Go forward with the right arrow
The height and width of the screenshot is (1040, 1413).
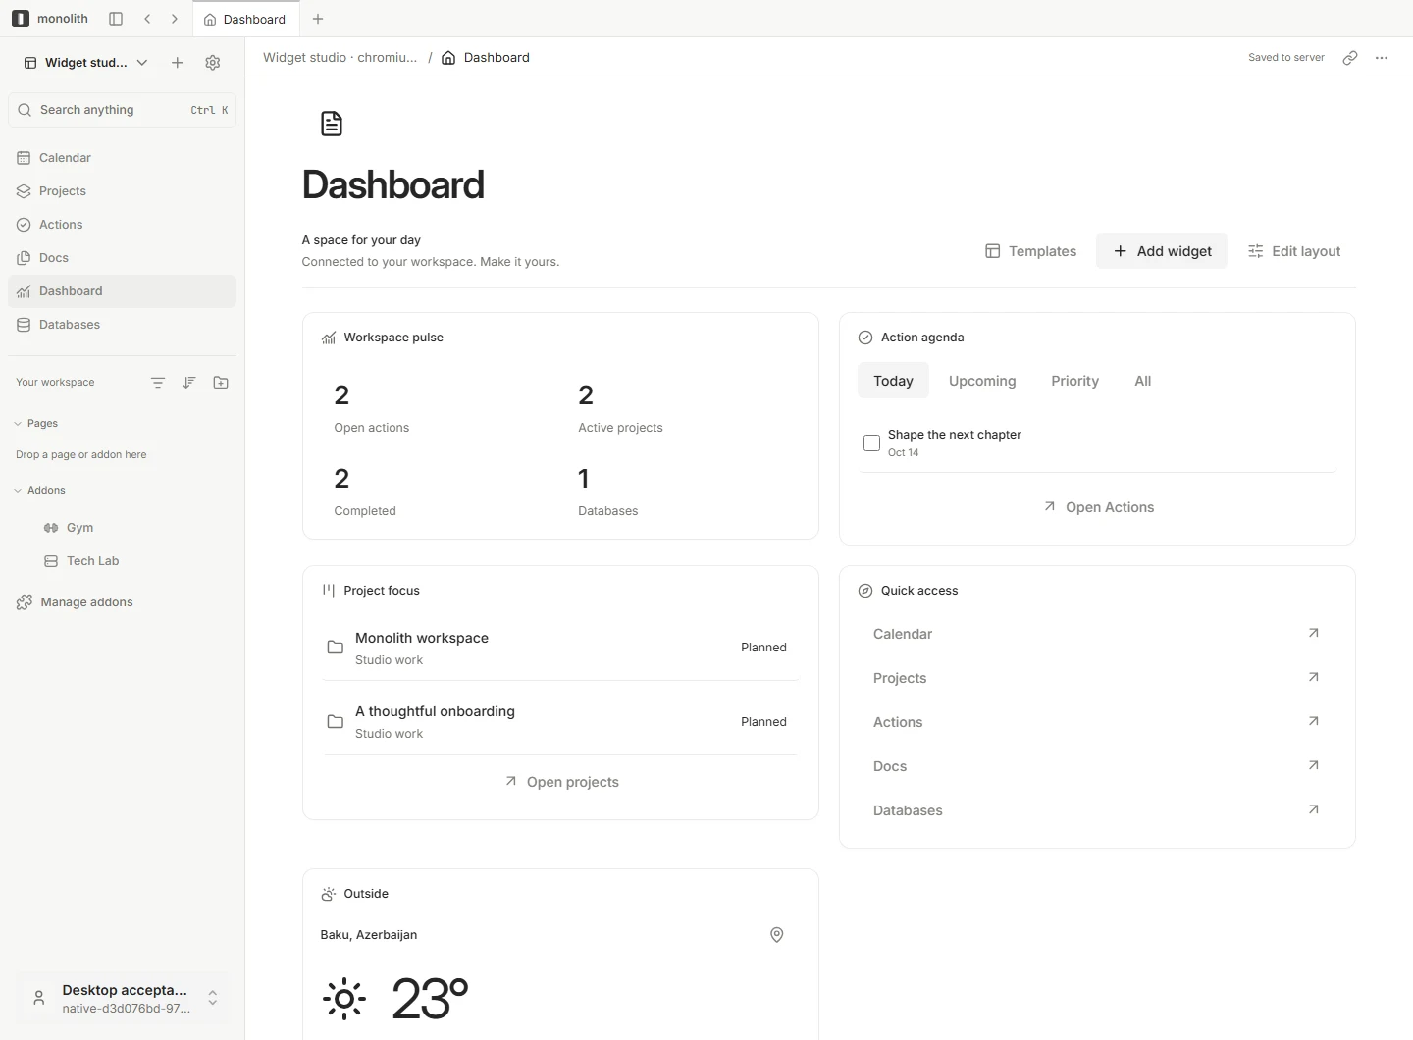(175, 19)
